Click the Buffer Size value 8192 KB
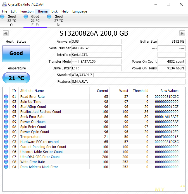 172,42
